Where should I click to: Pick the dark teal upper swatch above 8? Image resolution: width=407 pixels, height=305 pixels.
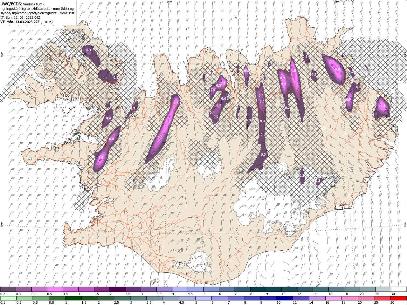[x=258, y=289]
